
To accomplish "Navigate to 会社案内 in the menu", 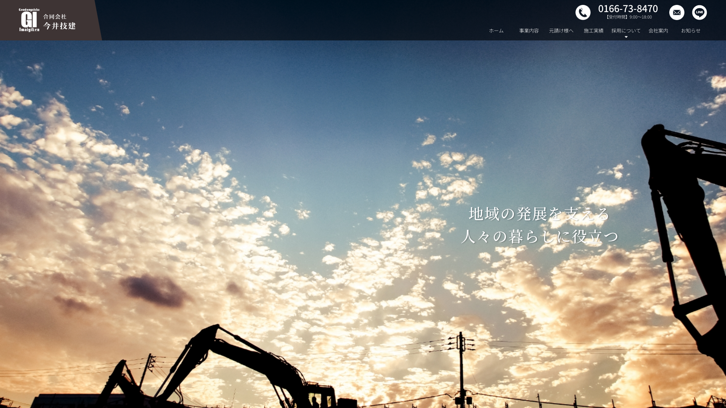I will pos(658,31).
